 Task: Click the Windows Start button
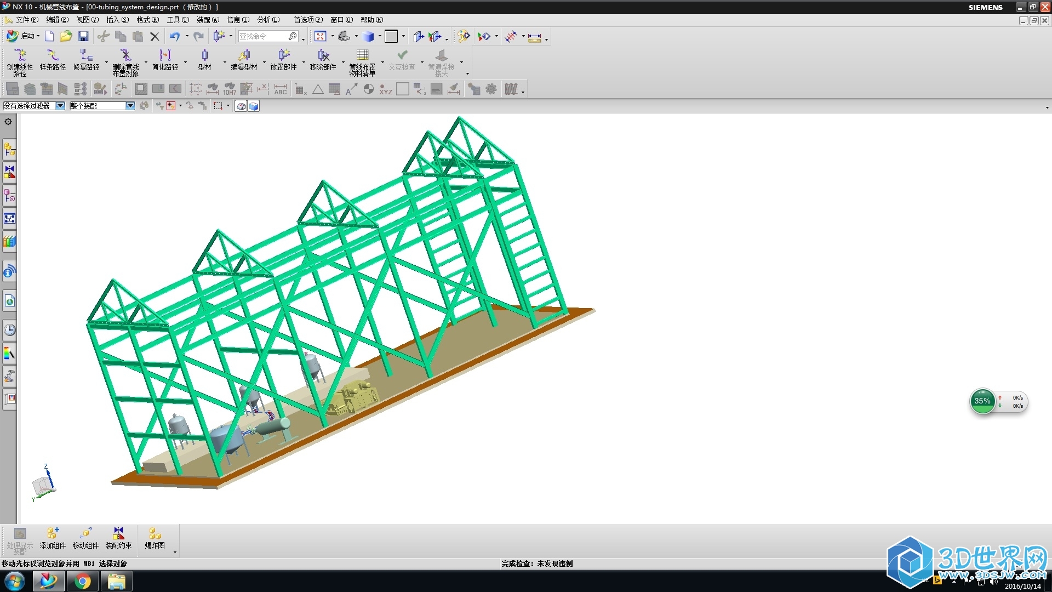pos(14,581)
